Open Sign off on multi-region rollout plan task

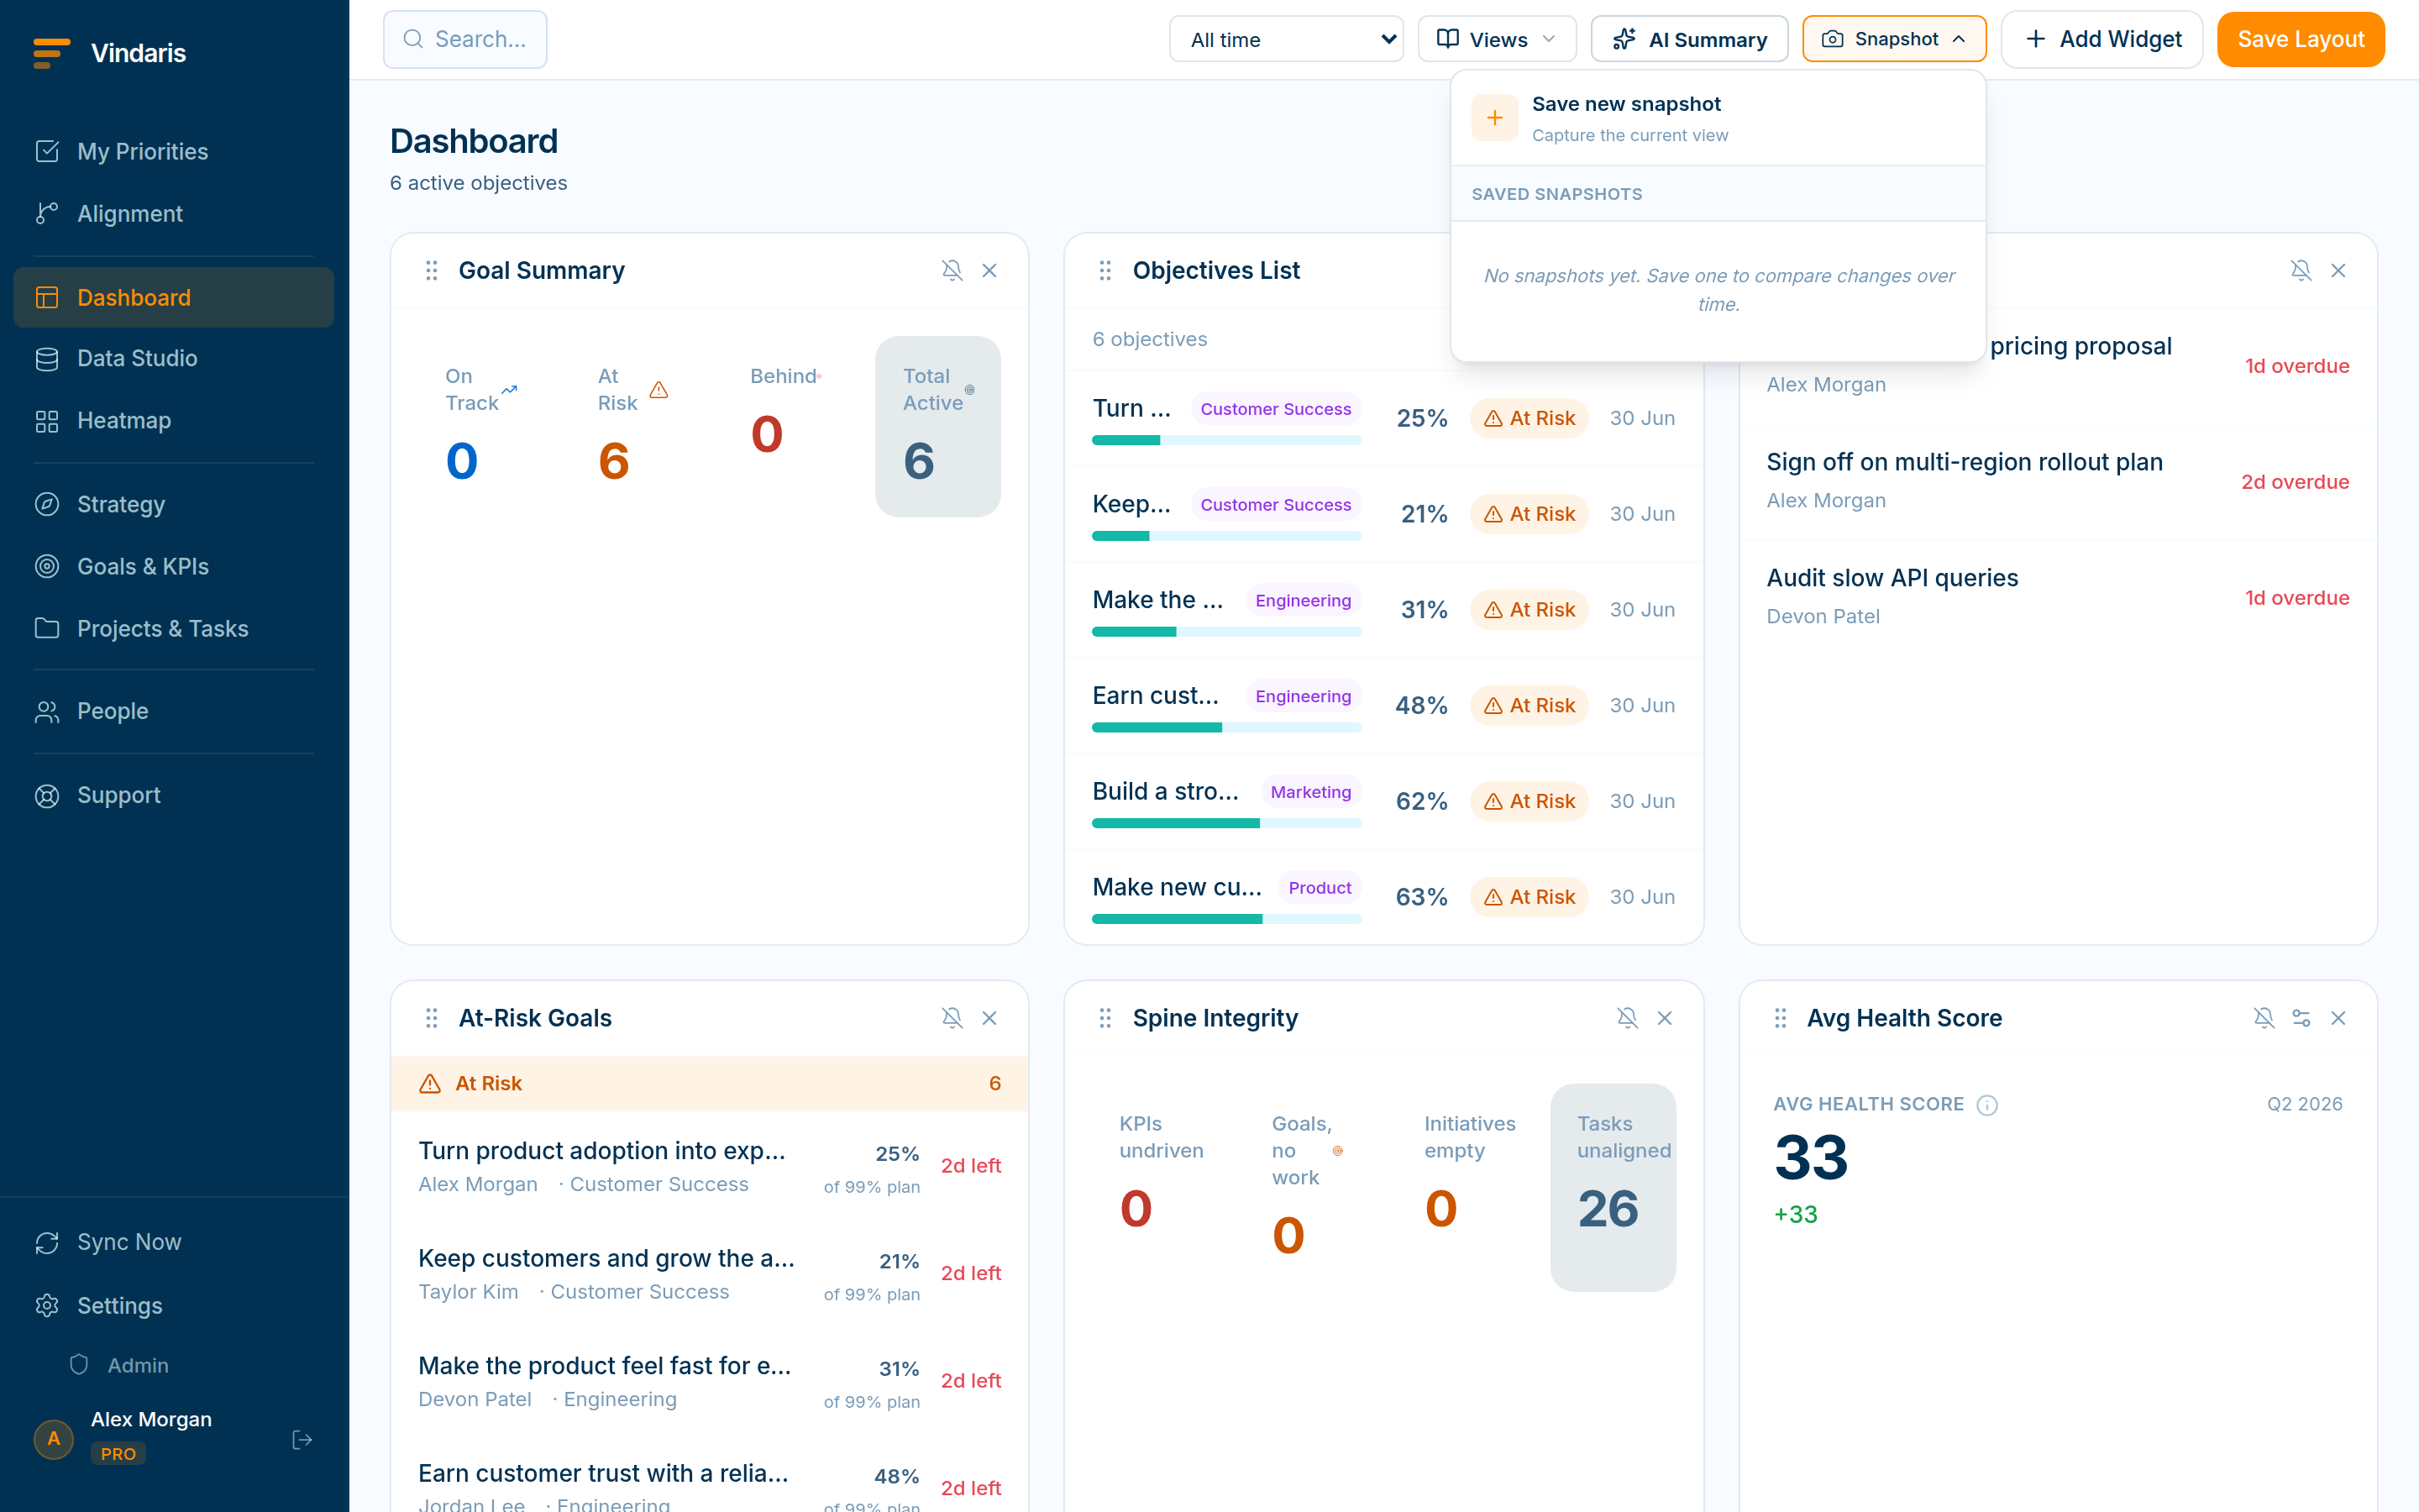pyautogui.click(x=2058, y=482)
